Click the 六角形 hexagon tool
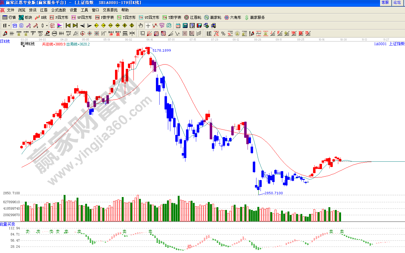 (x=232, y=18)
